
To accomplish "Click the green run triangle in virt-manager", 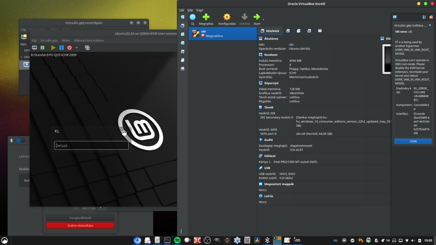I will tap(53, 48).
